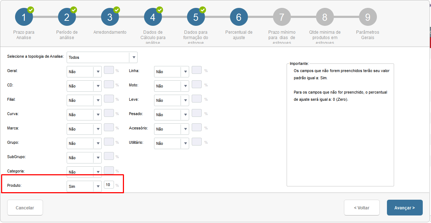Open step 5 Dados para formação do estoque

[196, 17]
